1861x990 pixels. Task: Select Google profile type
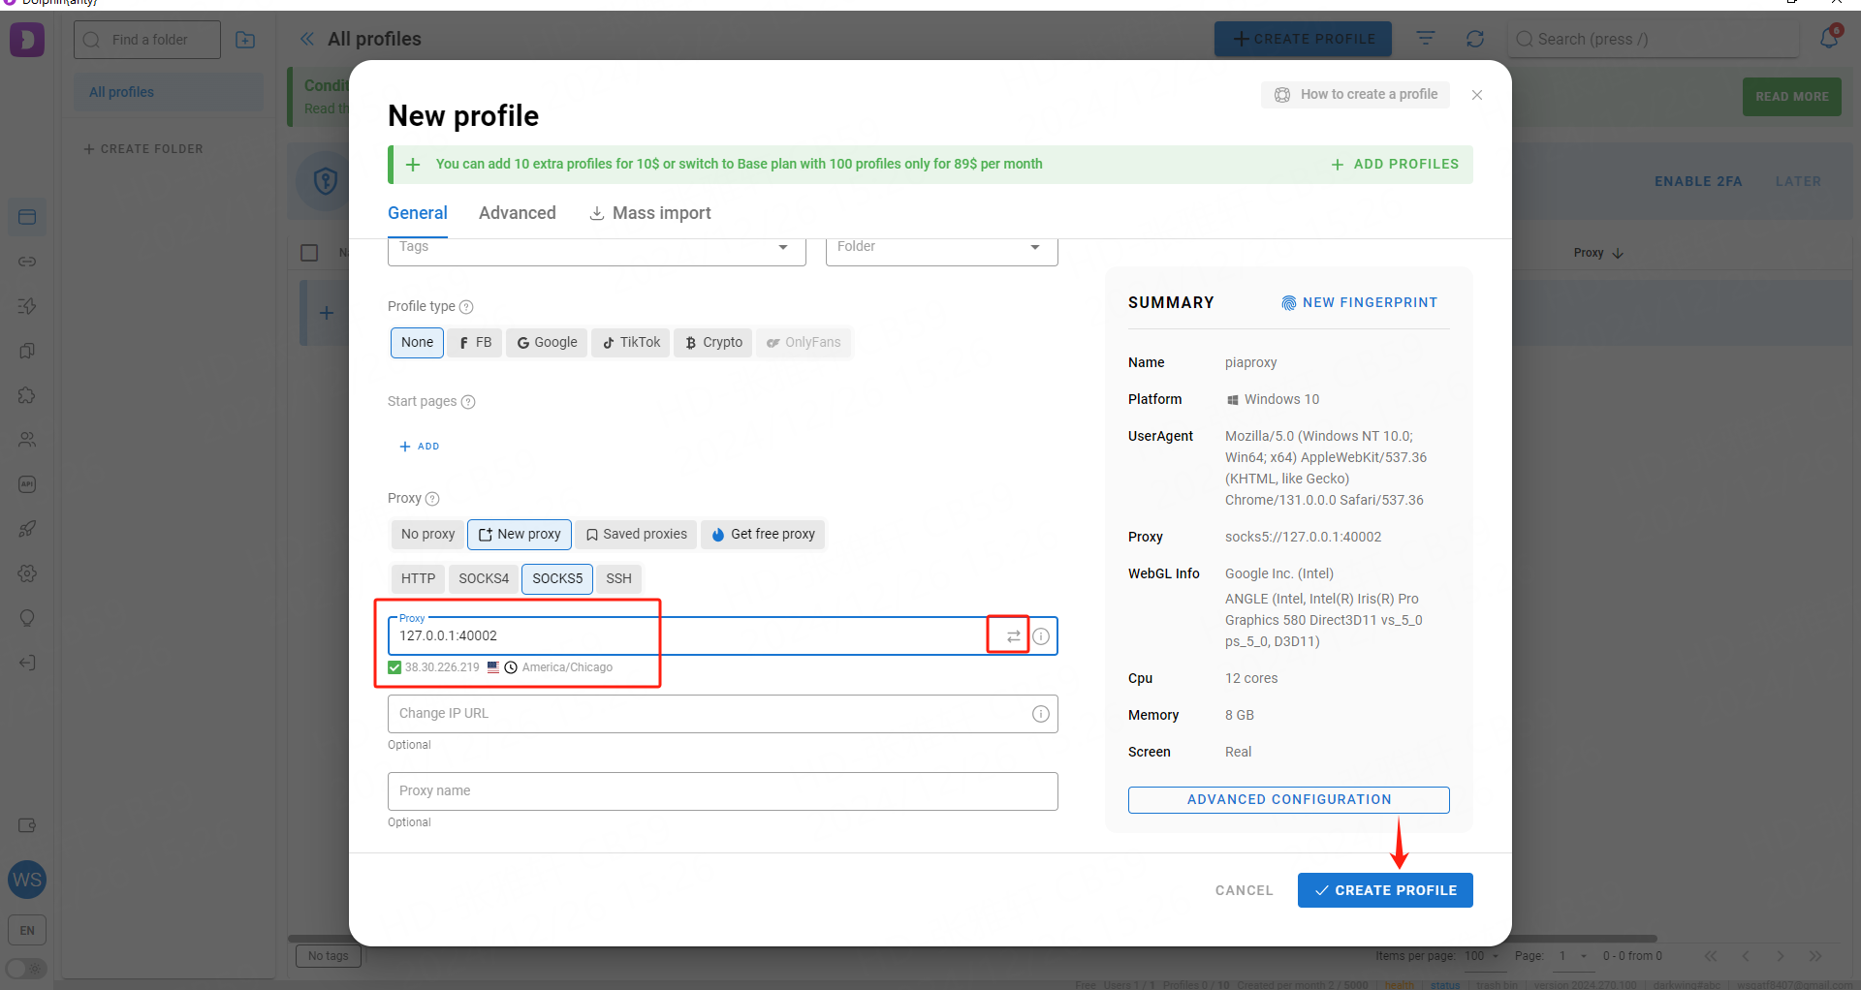(547, 342)
